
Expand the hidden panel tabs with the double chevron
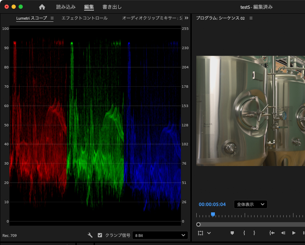(x=187, y=18)
